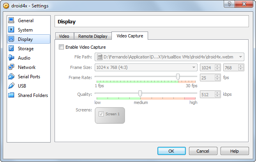
Task: Confirm settings with OK button
Action: [x=171, y=151]
